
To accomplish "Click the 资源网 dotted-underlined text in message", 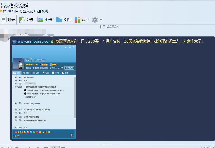I will coord(61,41).
